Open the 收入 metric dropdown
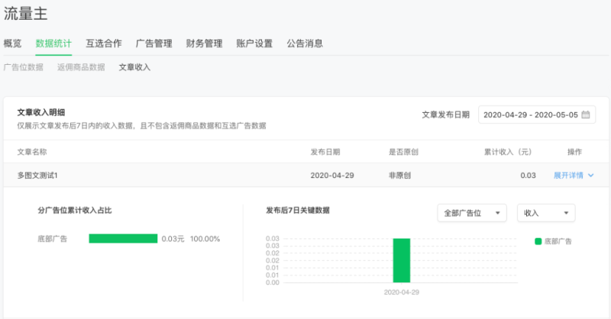The height and width of the screenshot is (319, 611). [546, 213]
